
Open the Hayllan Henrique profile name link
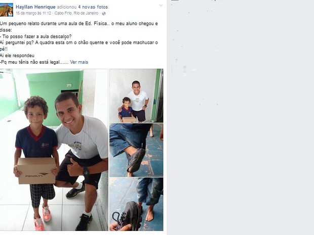(x=35, y=7)
